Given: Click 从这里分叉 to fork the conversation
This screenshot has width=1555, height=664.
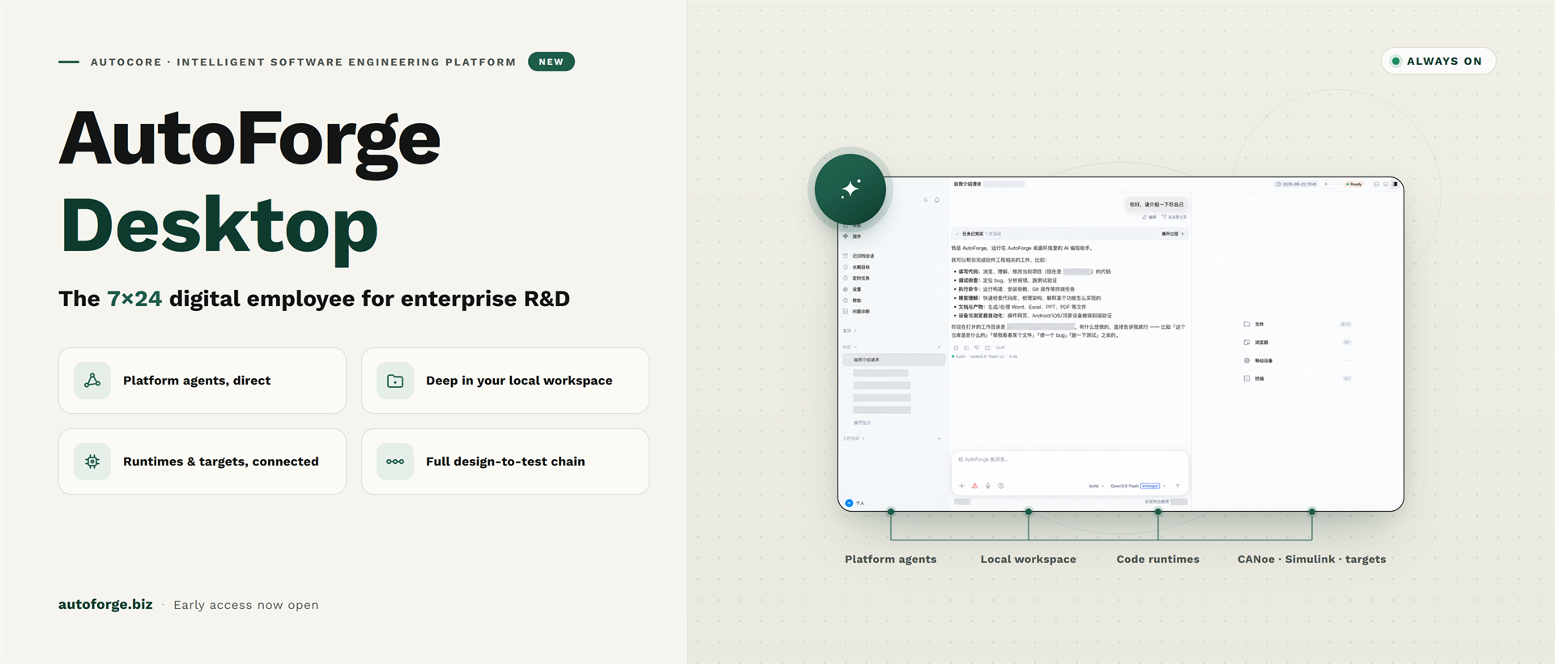Looking at the screenshot, I should [1174, 217].
